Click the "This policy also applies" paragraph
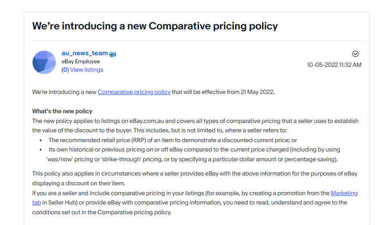This screenshot has height=225, width=382. [195, 179]
